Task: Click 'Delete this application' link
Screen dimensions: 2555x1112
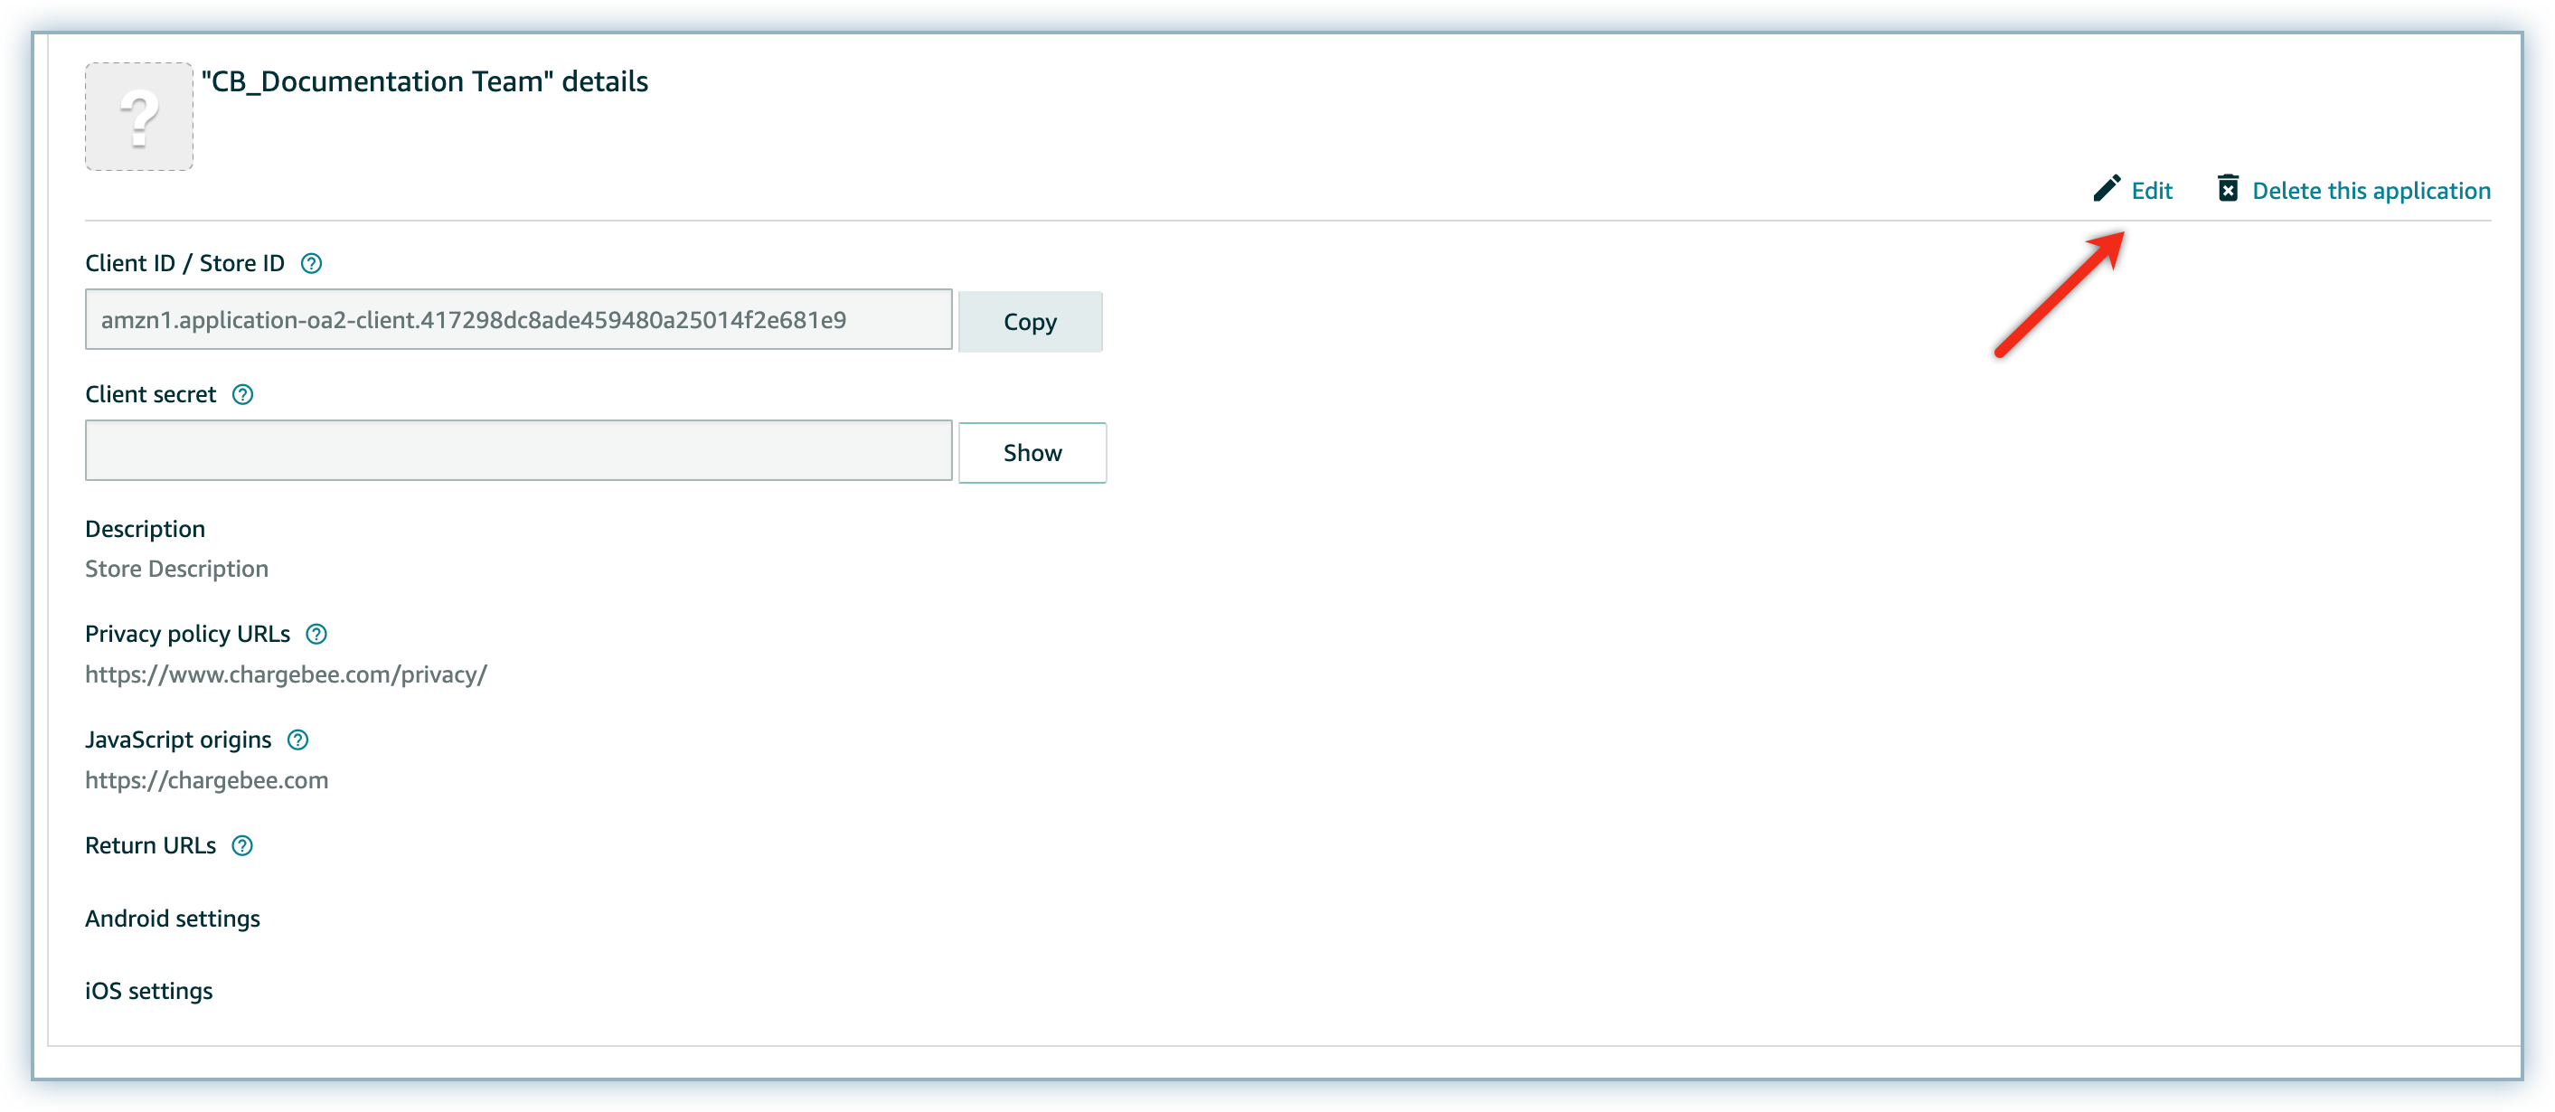Action: point(2371,191)
